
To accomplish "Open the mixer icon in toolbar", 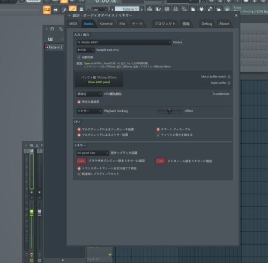I will 175,9.
